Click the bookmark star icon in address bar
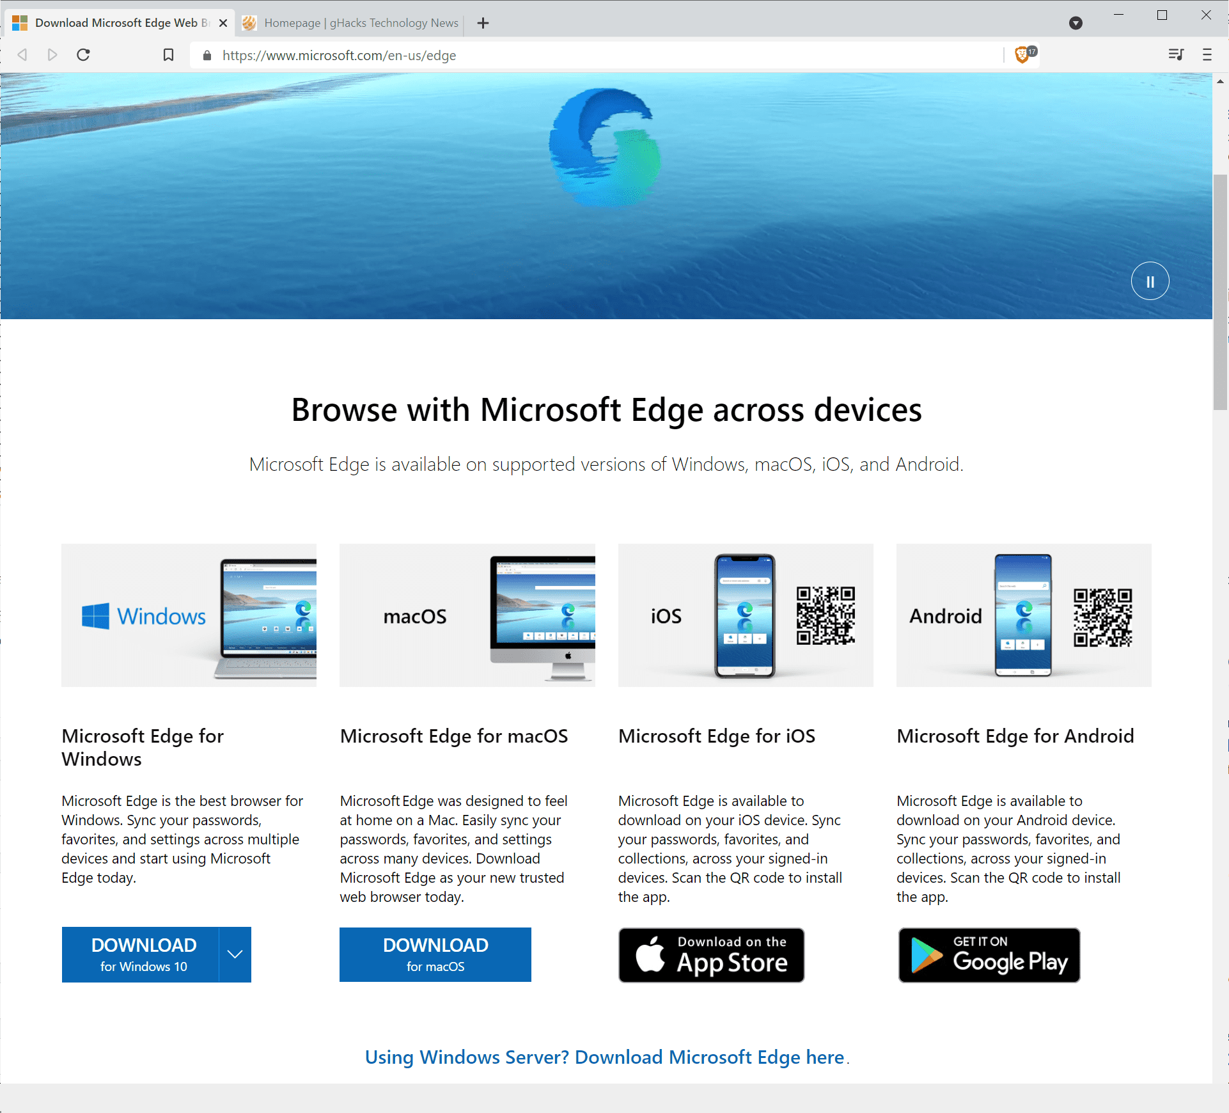 pos(168,54)
